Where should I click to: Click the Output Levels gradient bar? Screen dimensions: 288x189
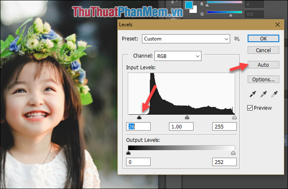coord(181,148)
